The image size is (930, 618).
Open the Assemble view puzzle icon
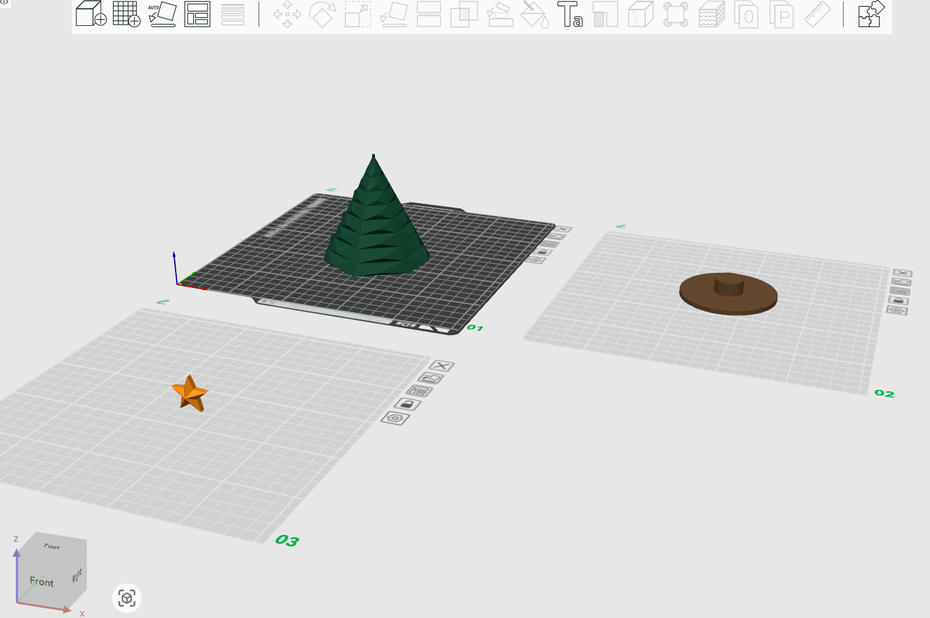871,14
